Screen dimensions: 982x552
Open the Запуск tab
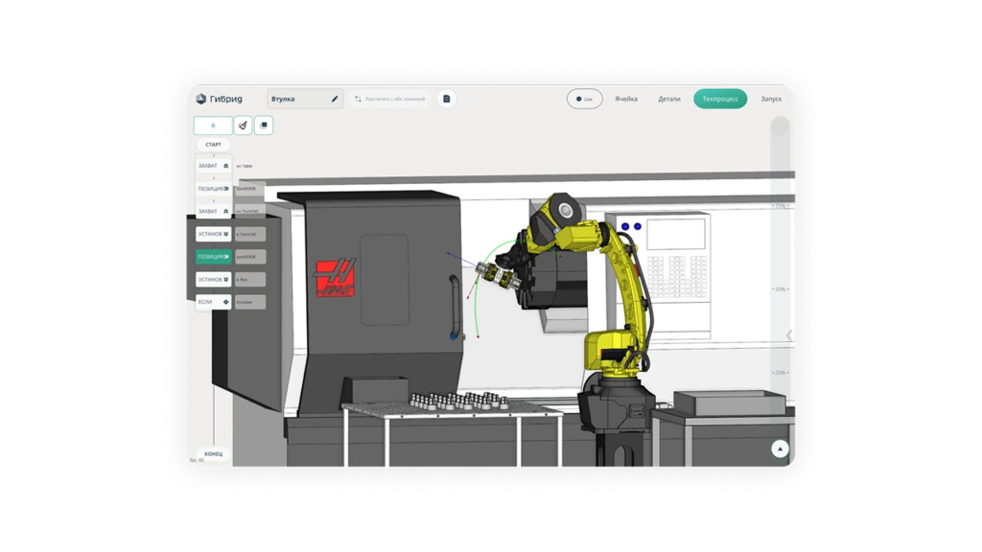coord(771,99)
